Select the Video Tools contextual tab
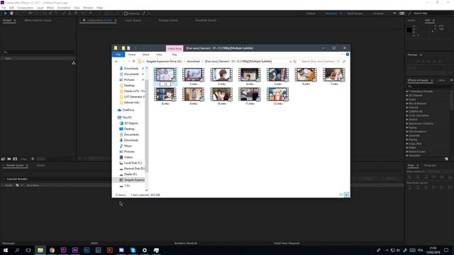Image resolution: width=454 pixels, height=255 pixels. pyautogui.click(x=175, y=48)
